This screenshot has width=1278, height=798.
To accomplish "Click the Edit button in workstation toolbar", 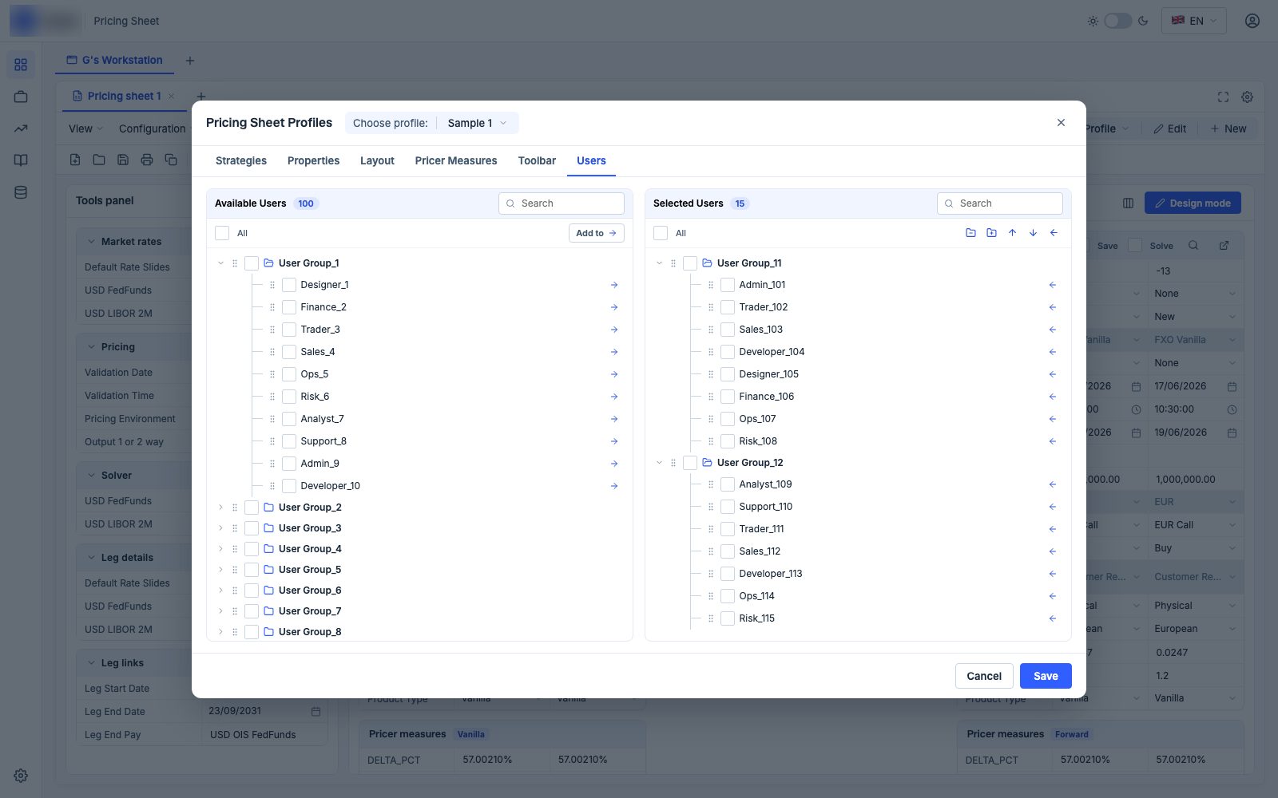I will click(x=1169, y=128).
